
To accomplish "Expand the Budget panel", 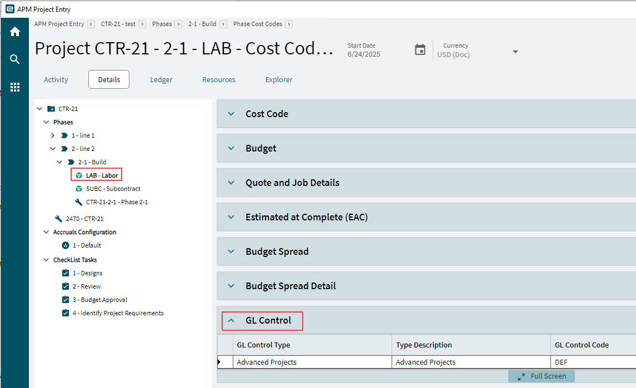I will coord(231,148).
